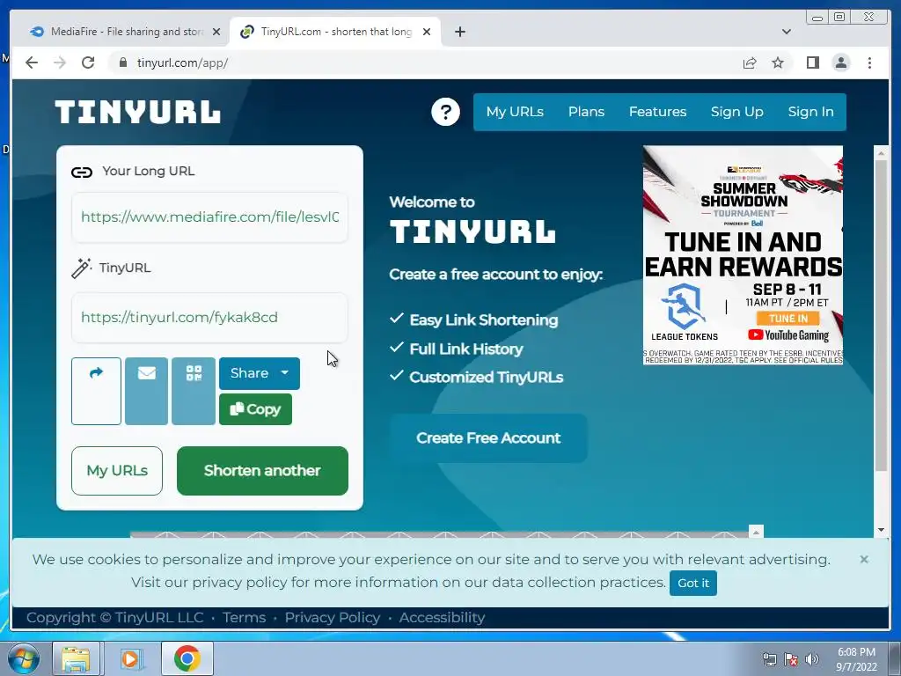The height and width of the screenshot is (676, 901).
Task: Go forward with the browser forward arrow
Action: (60, 62)
